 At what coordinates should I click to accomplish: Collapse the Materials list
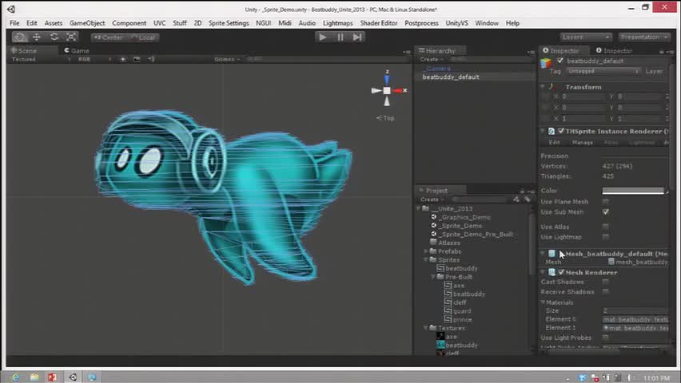point(543,302)
